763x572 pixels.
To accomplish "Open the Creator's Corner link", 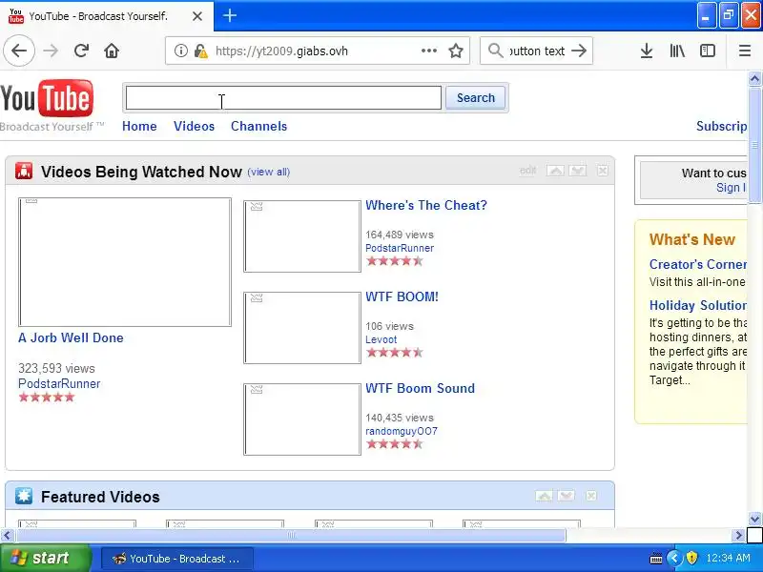I will point(698,264).
